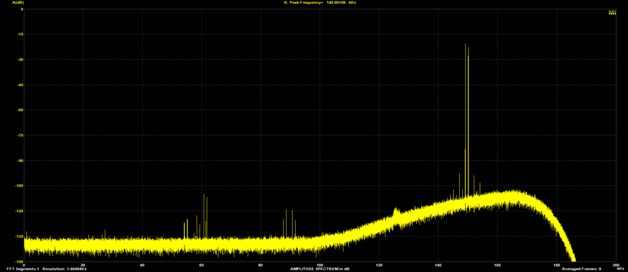628x272 pixels.
Task: Click the 160 tick on the frequency axis
Action: [497, 265]
